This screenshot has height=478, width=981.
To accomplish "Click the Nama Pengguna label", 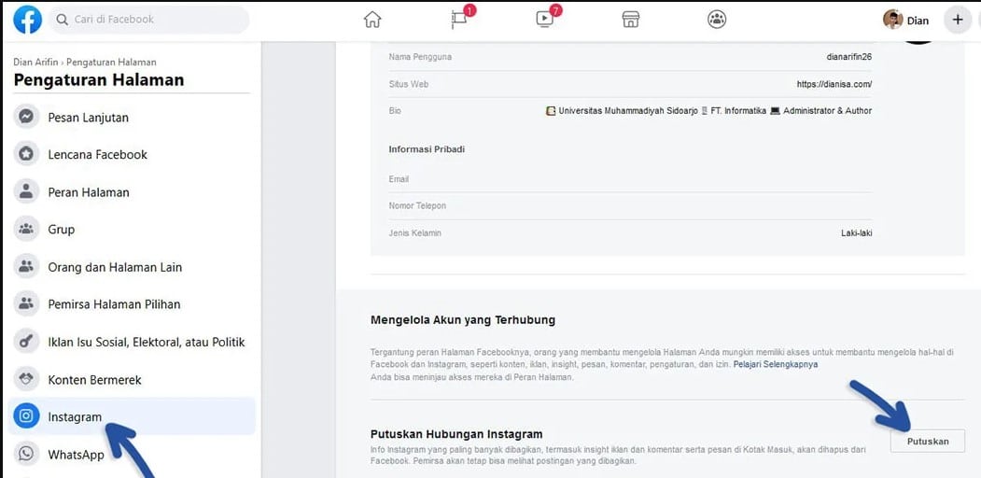I will tap(420, 57).
